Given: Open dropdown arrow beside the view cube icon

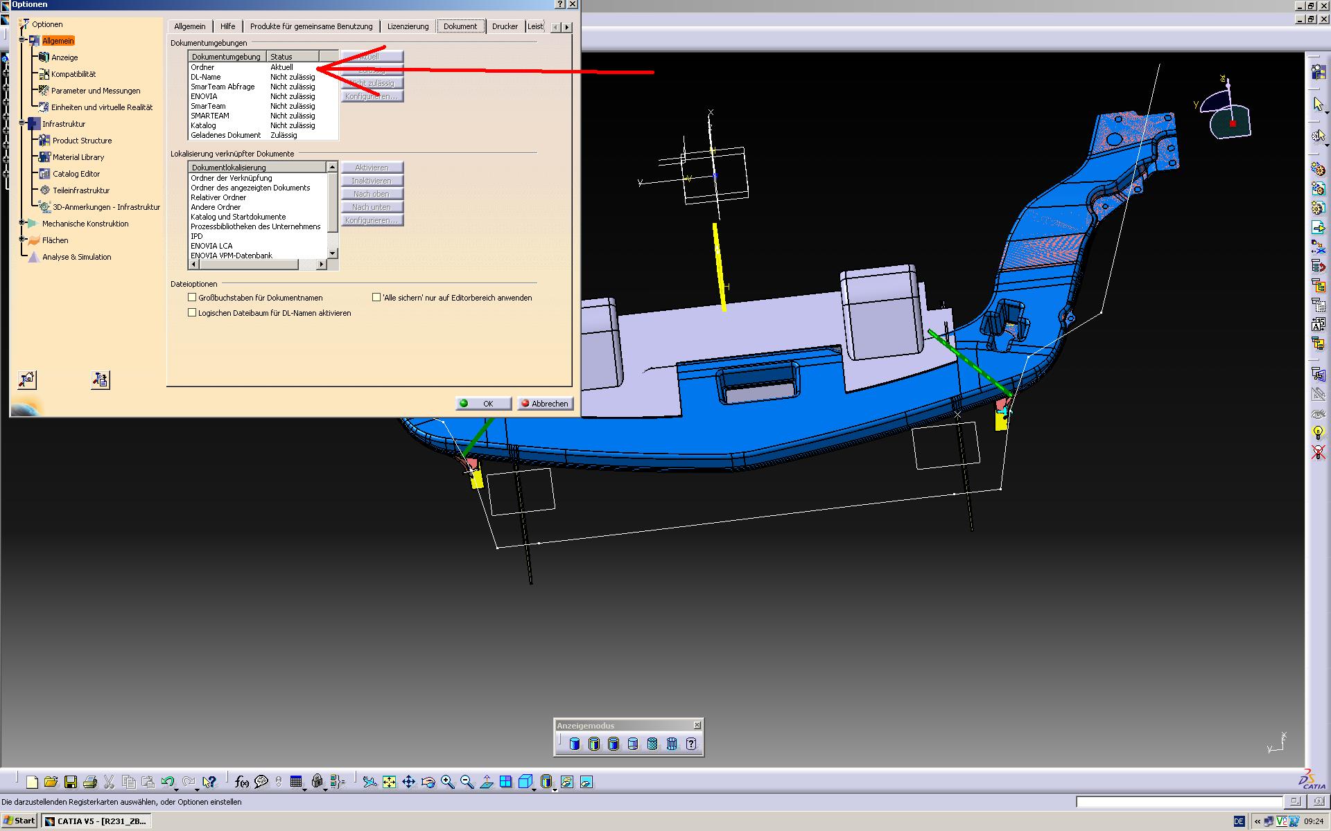Looking at the screenshot, I should [535, 789].
